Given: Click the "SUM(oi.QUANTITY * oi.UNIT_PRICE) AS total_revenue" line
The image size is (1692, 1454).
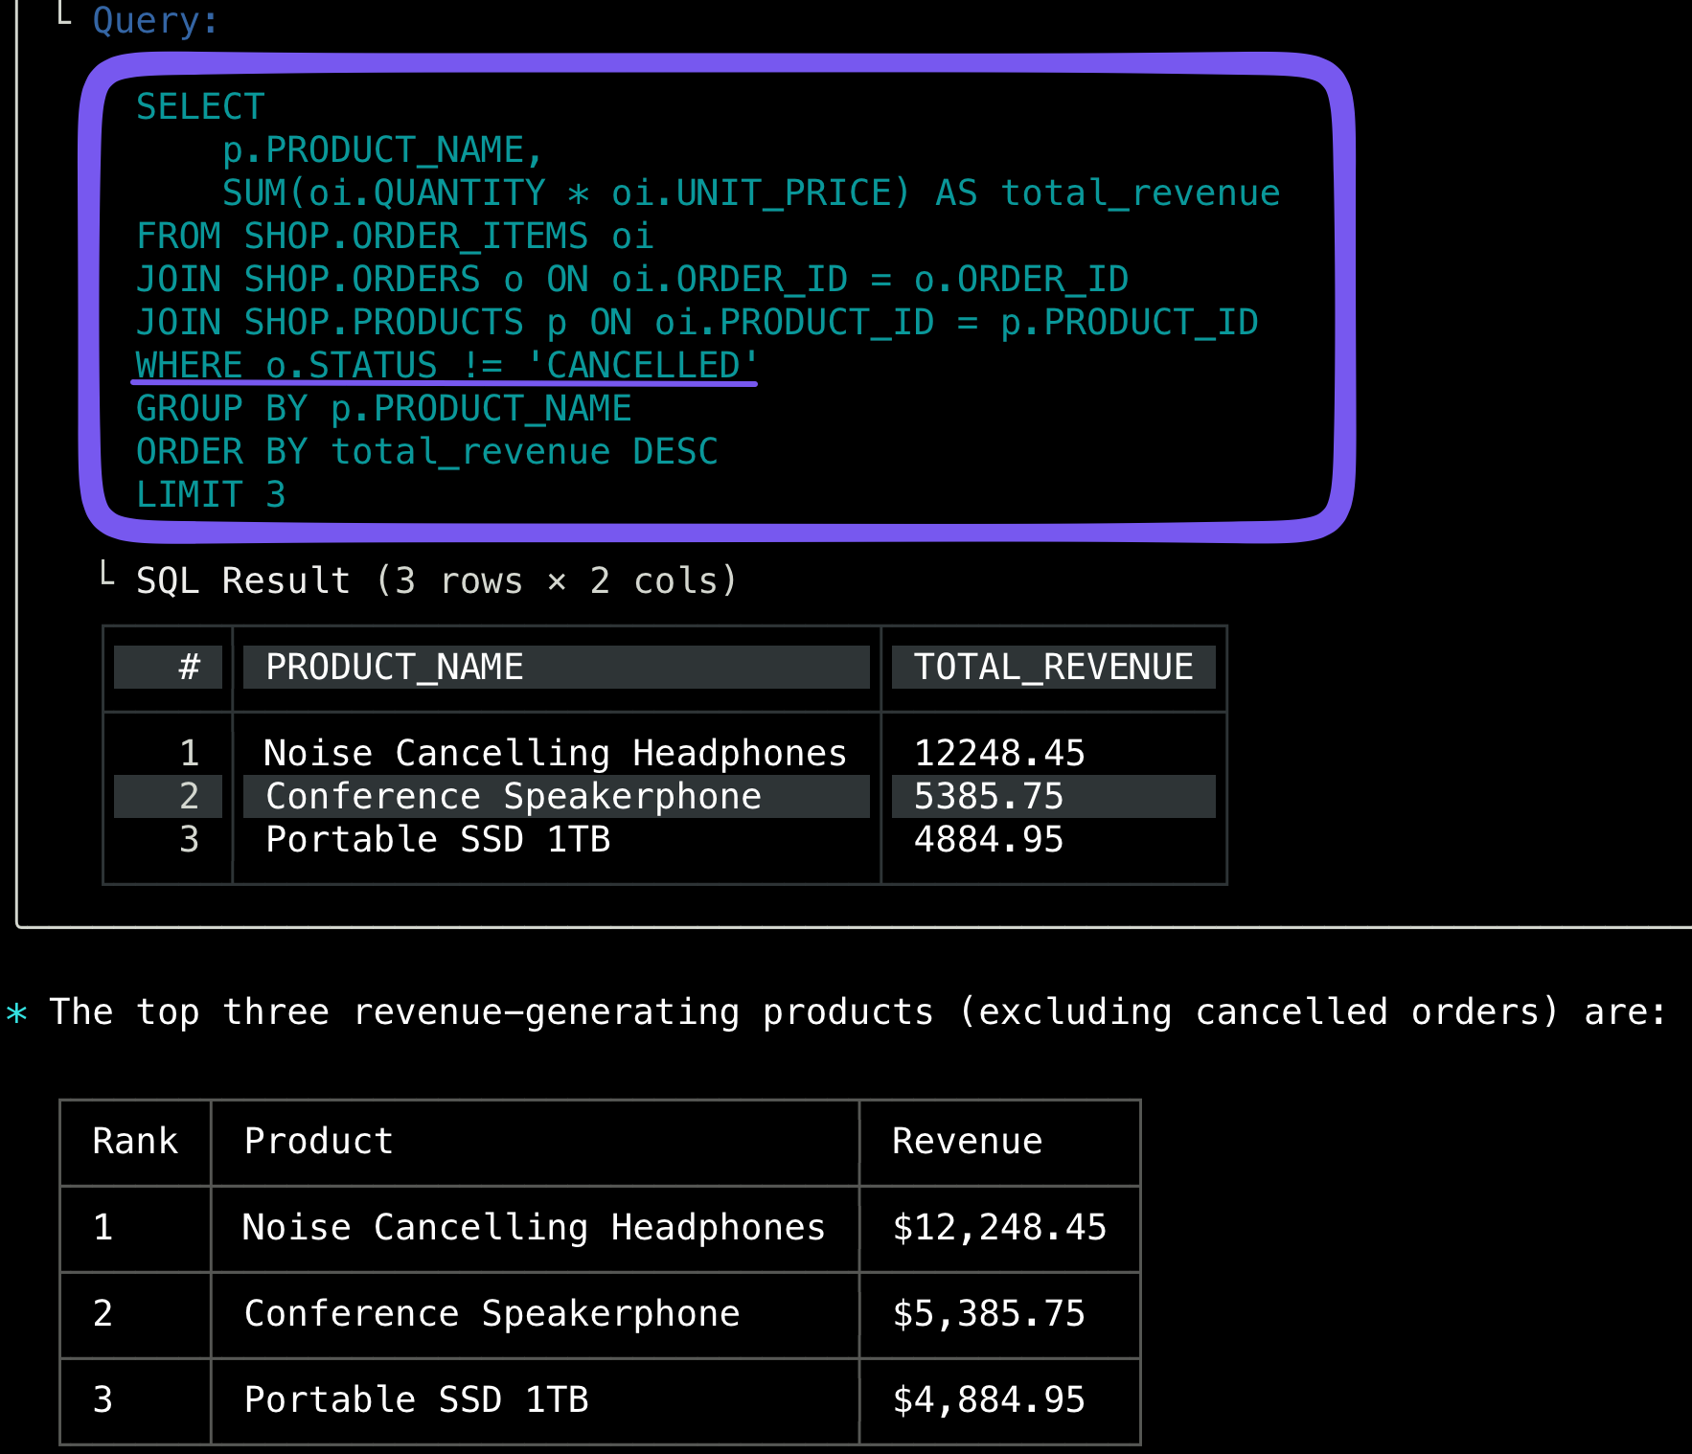Looking at the screenshot, I should tap(751, 193).
